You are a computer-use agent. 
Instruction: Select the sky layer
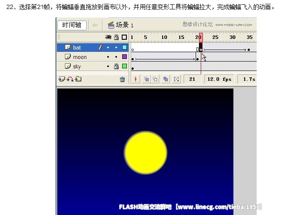click(77, 66)
